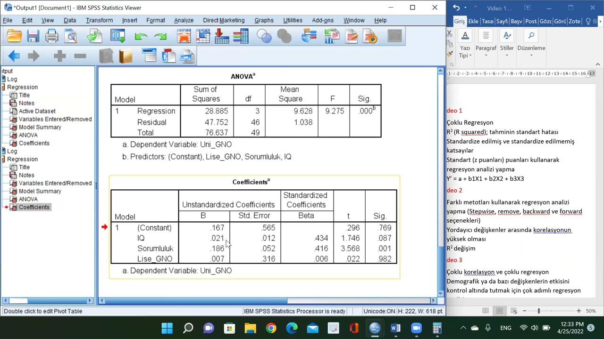The image size is (604, 339).
Task: Click the Insert Title icon
Action: (x=168, y=56)
